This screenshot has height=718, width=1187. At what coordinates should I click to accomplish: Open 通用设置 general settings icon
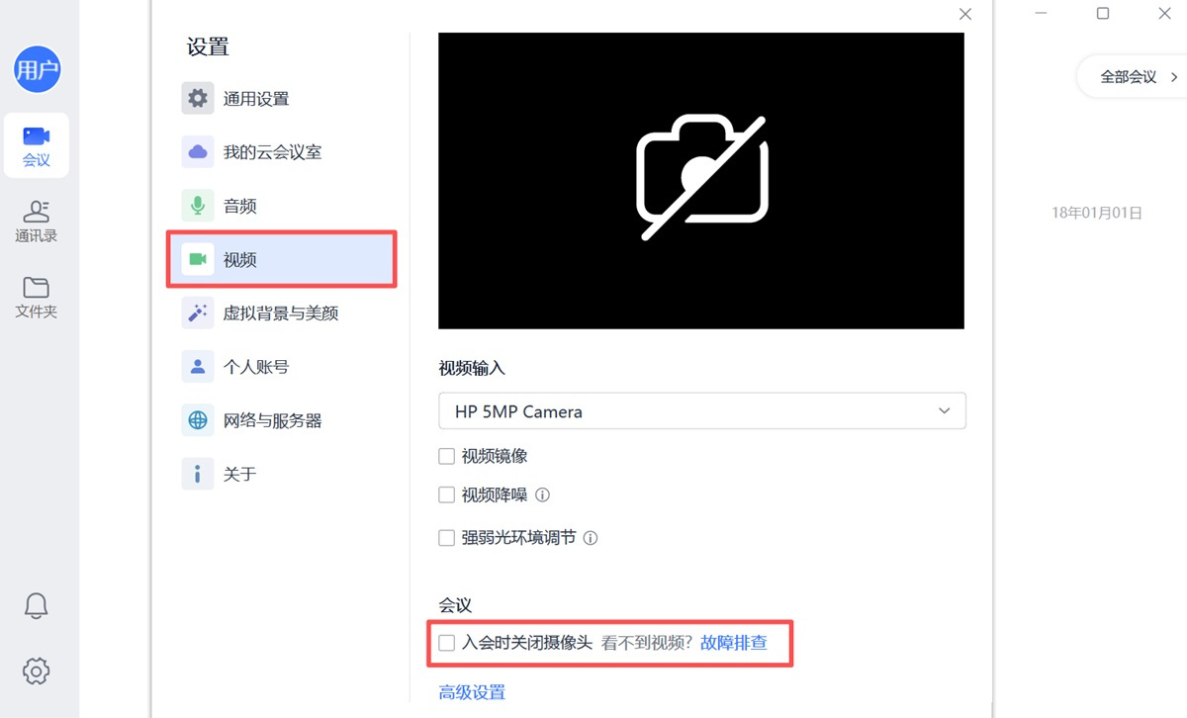tap(197, 98)
